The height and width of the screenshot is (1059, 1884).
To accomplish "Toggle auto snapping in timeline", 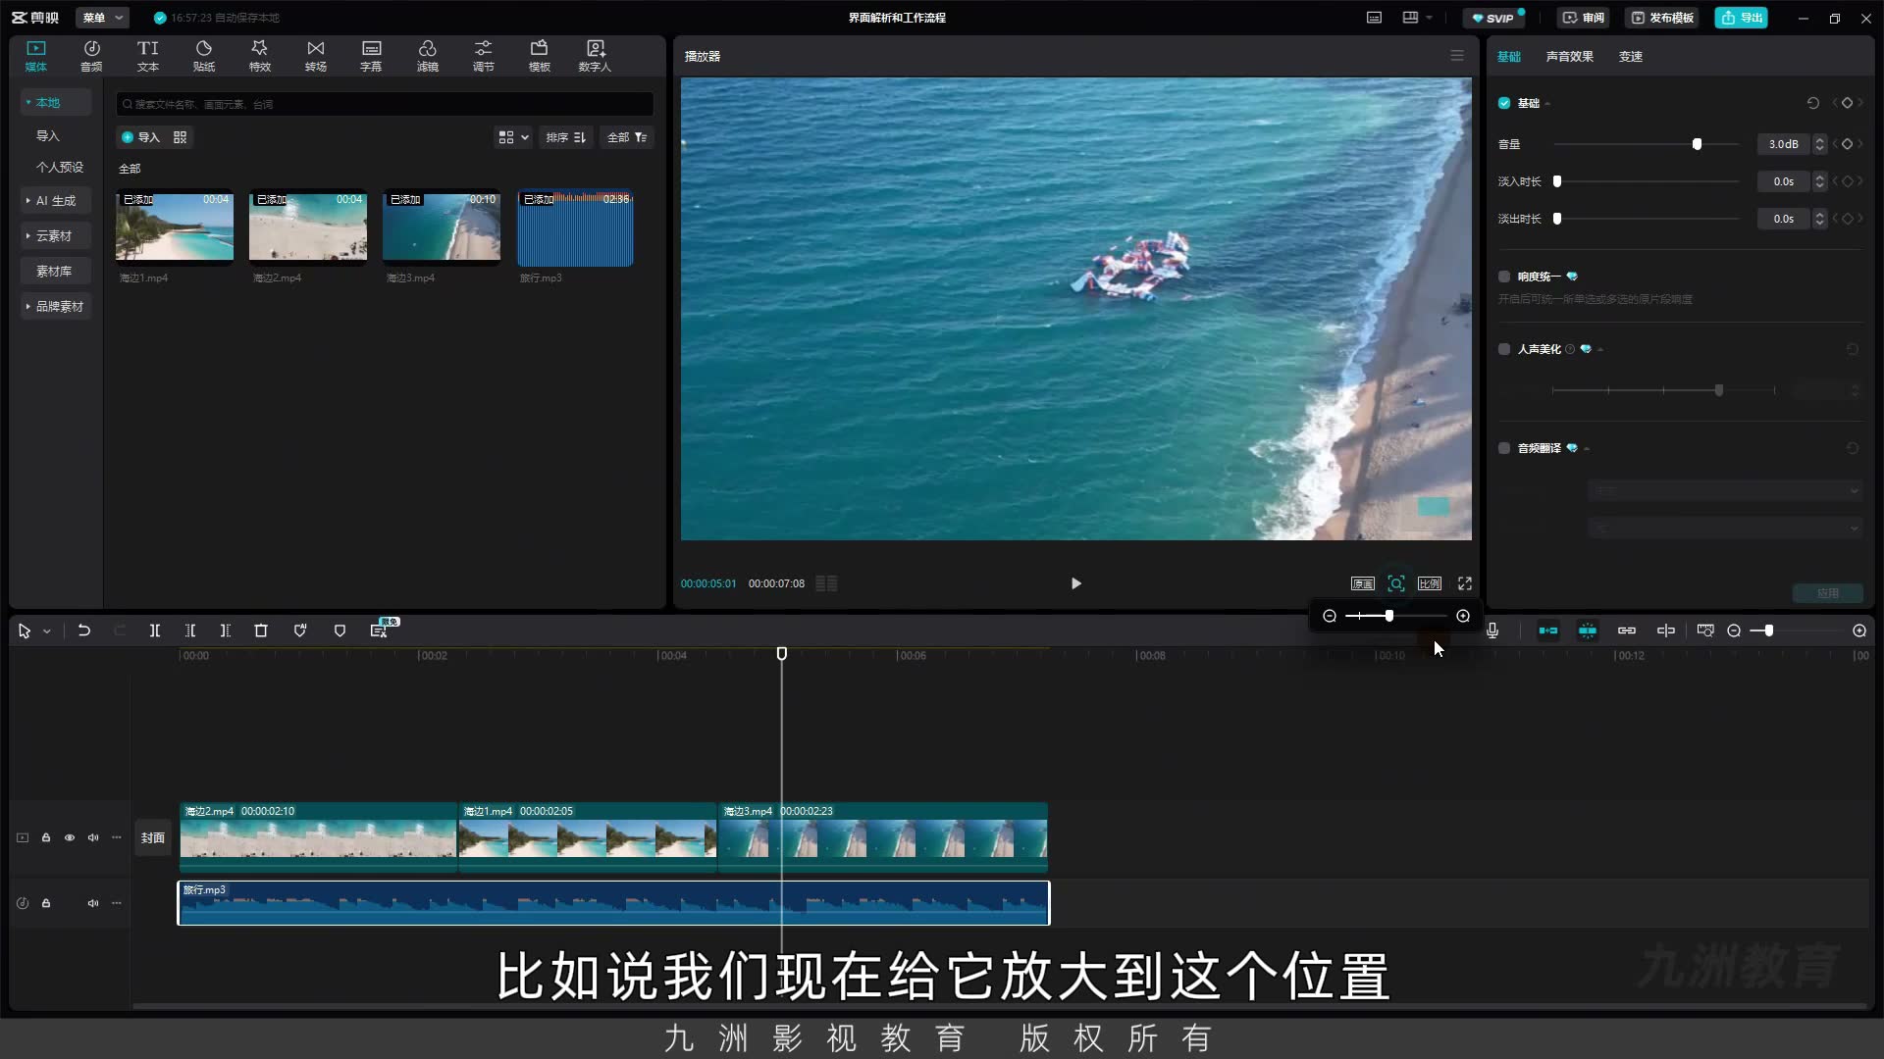I will [x=1588, y=630].
